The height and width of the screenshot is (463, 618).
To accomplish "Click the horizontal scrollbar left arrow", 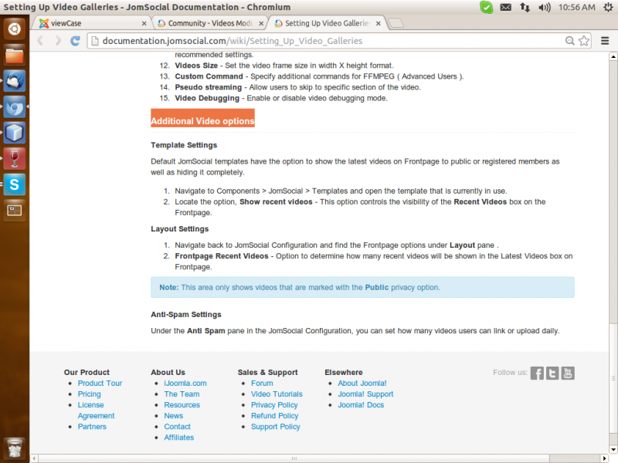I will point(34,458).
